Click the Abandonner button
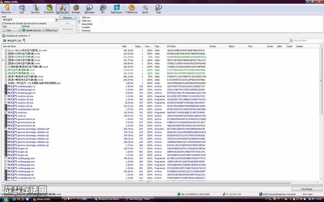This screenshot has width=324, height=202. pos(68,29)
